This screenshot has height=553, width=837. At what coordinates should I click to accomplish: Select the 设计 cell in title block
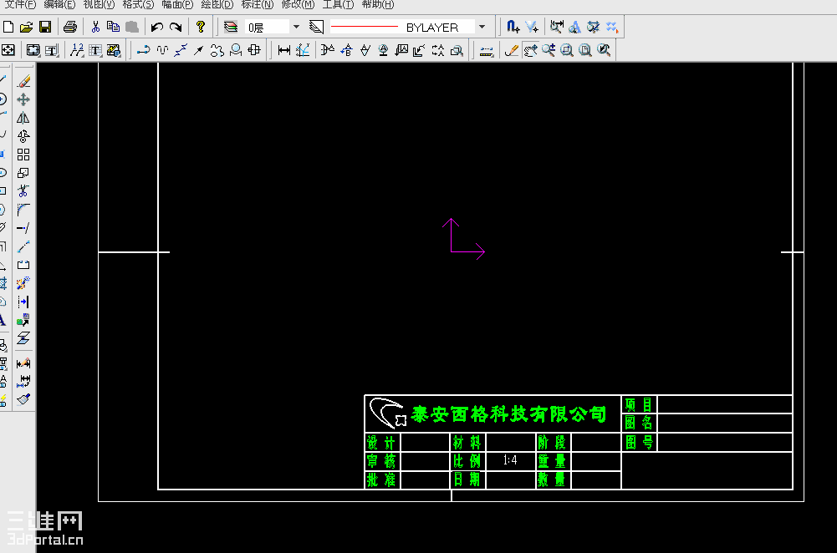tap(383, 442)
